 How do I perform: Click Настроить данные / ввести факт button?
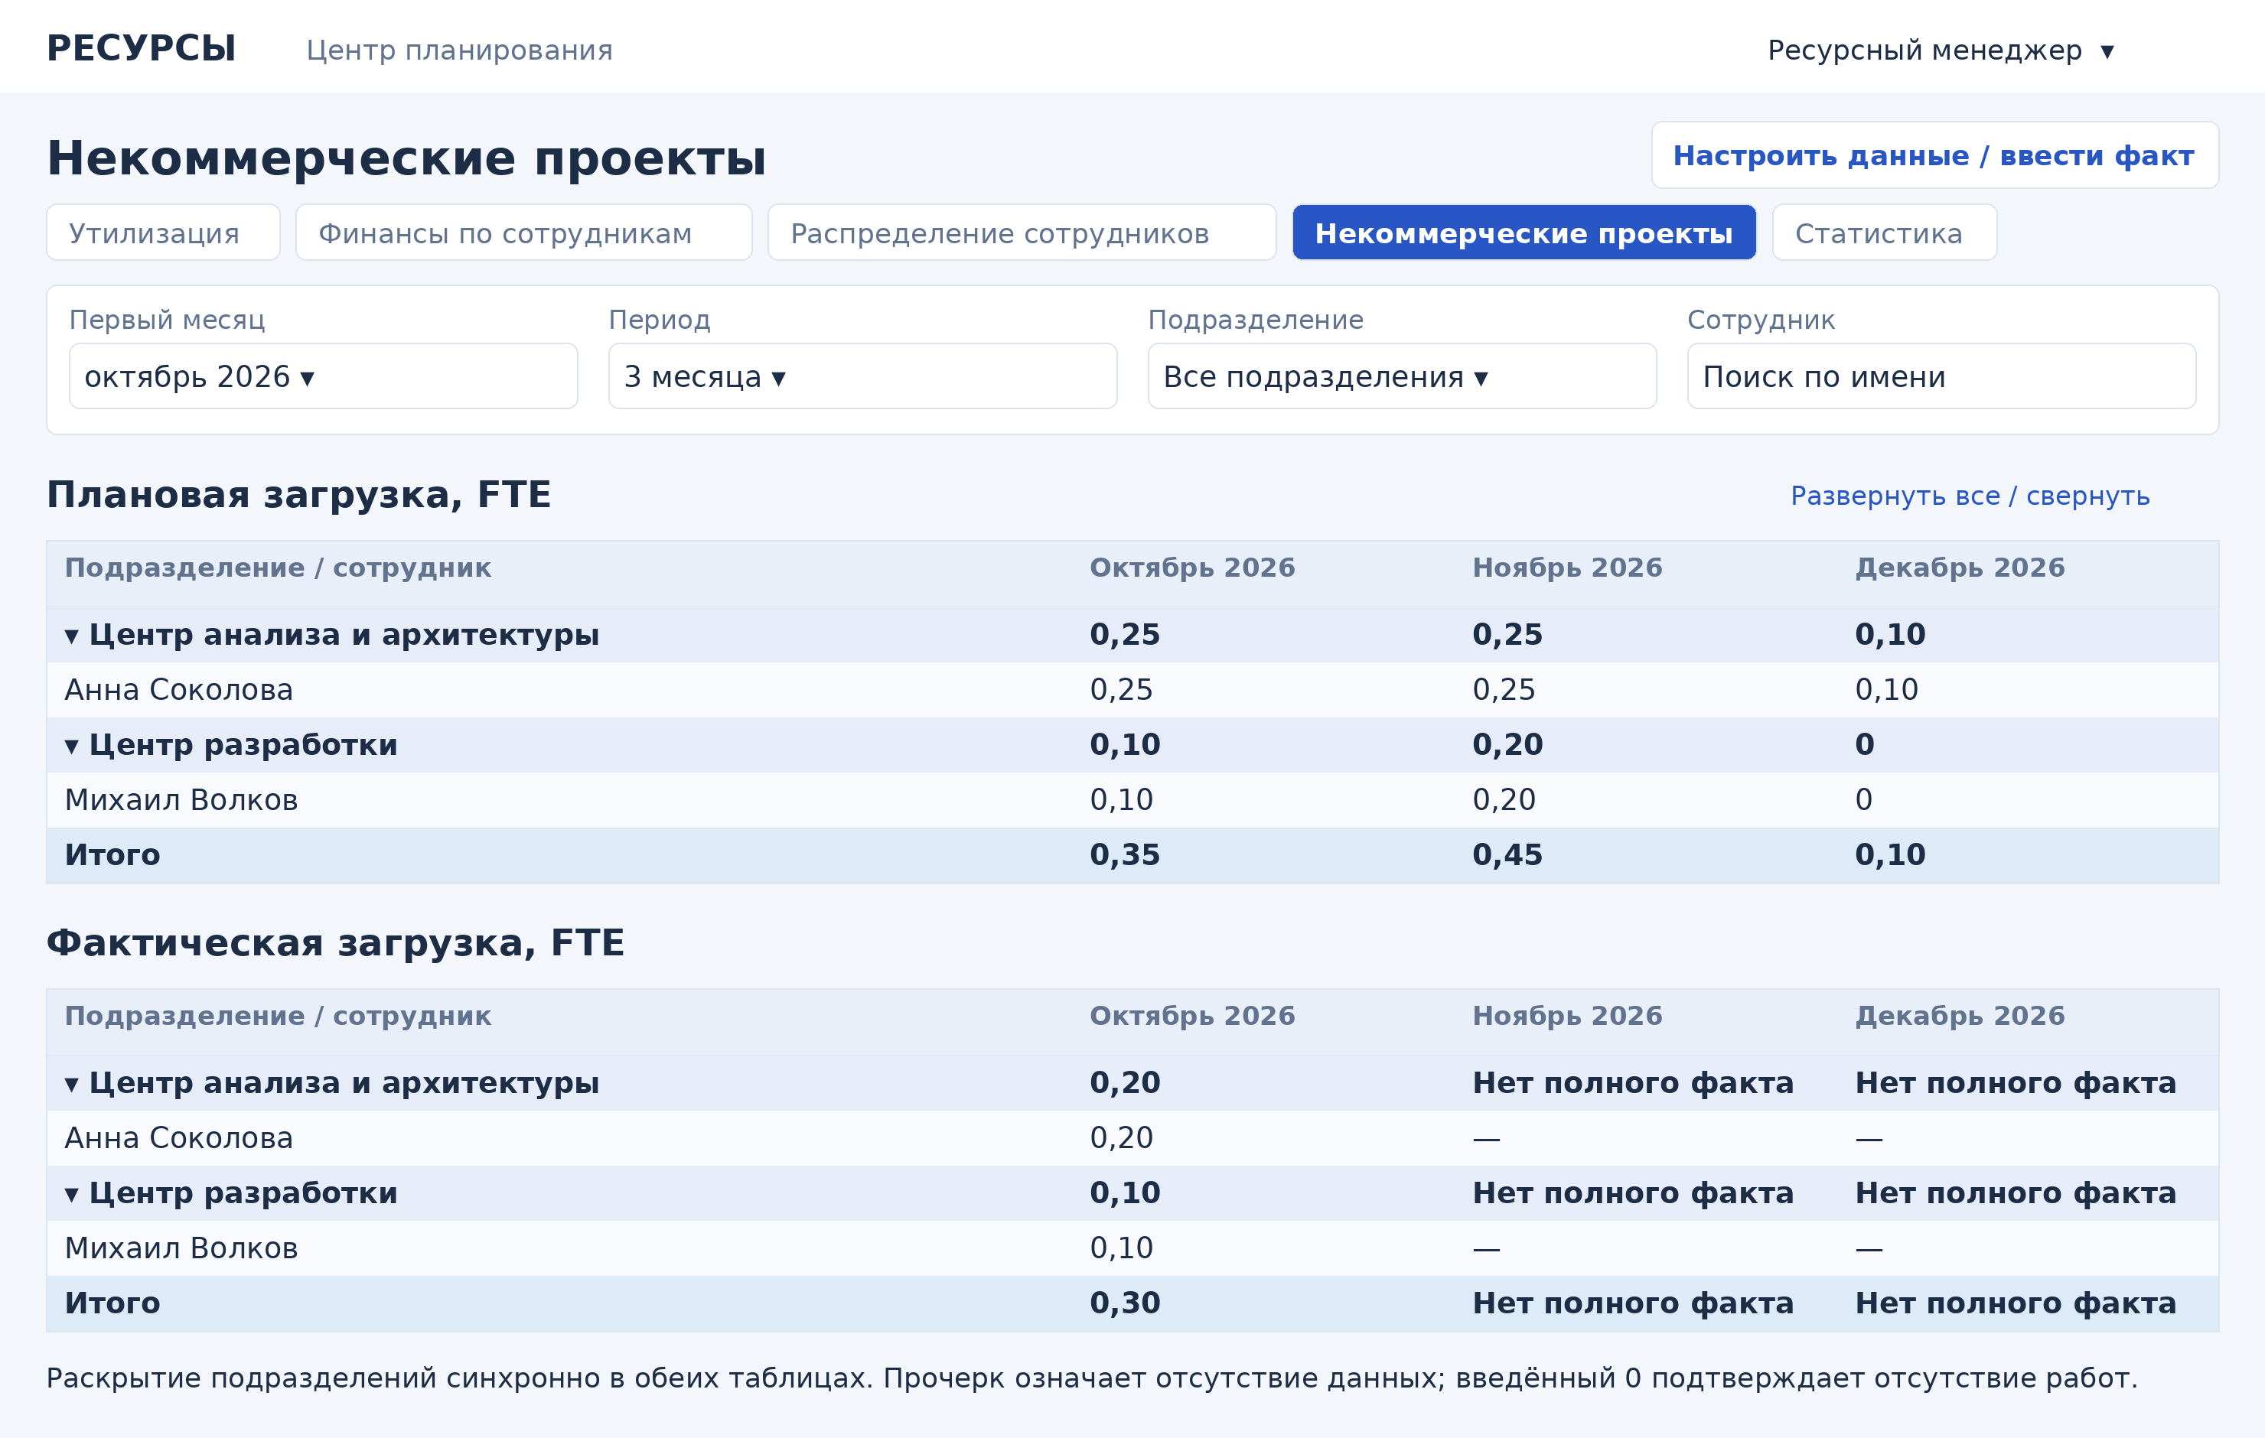1935,155
